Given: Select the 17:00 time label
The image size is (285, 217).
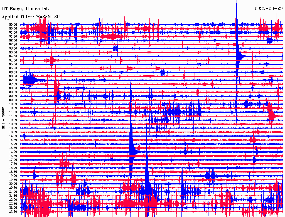Looking at the screenshot, I should (13, 160).
